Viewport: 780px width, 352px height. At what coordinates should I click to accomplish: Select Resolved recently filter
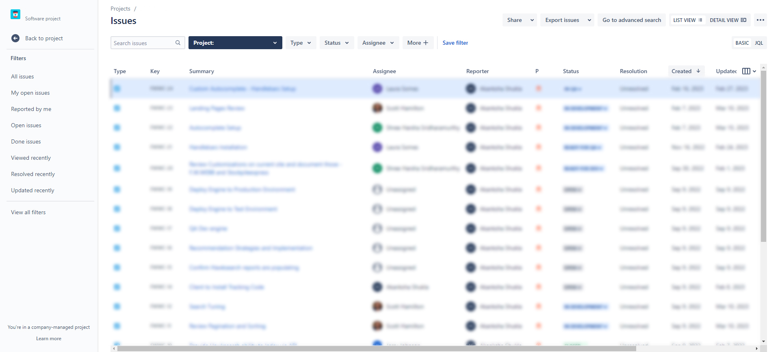click(33, 174)
